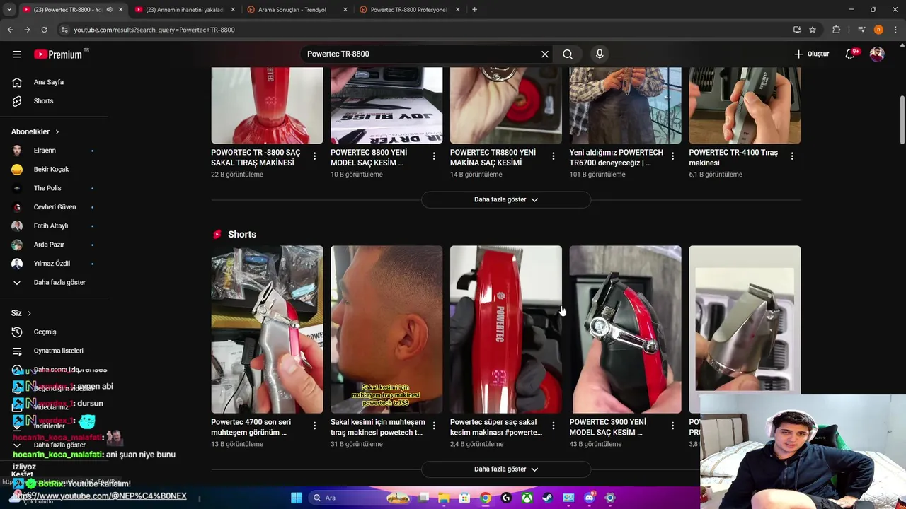Open the Chrome profile avatar
Screen dimensions: 906x509
[x=878, y=30]
